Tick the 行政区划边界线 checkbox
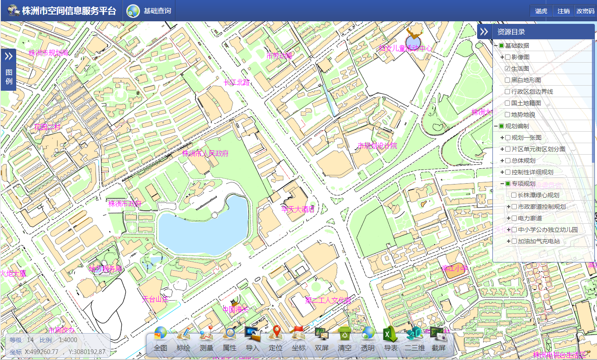597x360 pixels. [x=507, y=92]
